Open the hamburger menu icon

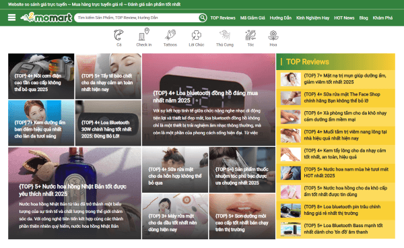pyautogui.click(x=11, y=18)
